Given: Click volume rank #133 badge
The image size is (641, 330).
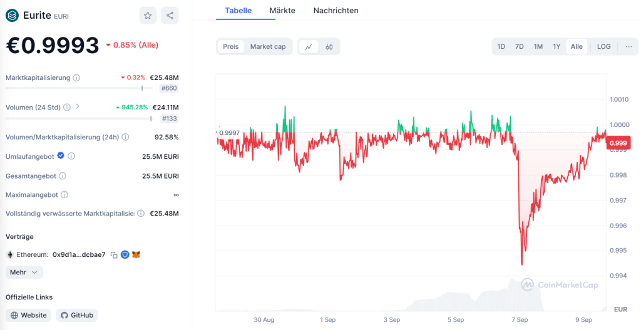Looking at the screenshot, I should click(x=170, y=119).
